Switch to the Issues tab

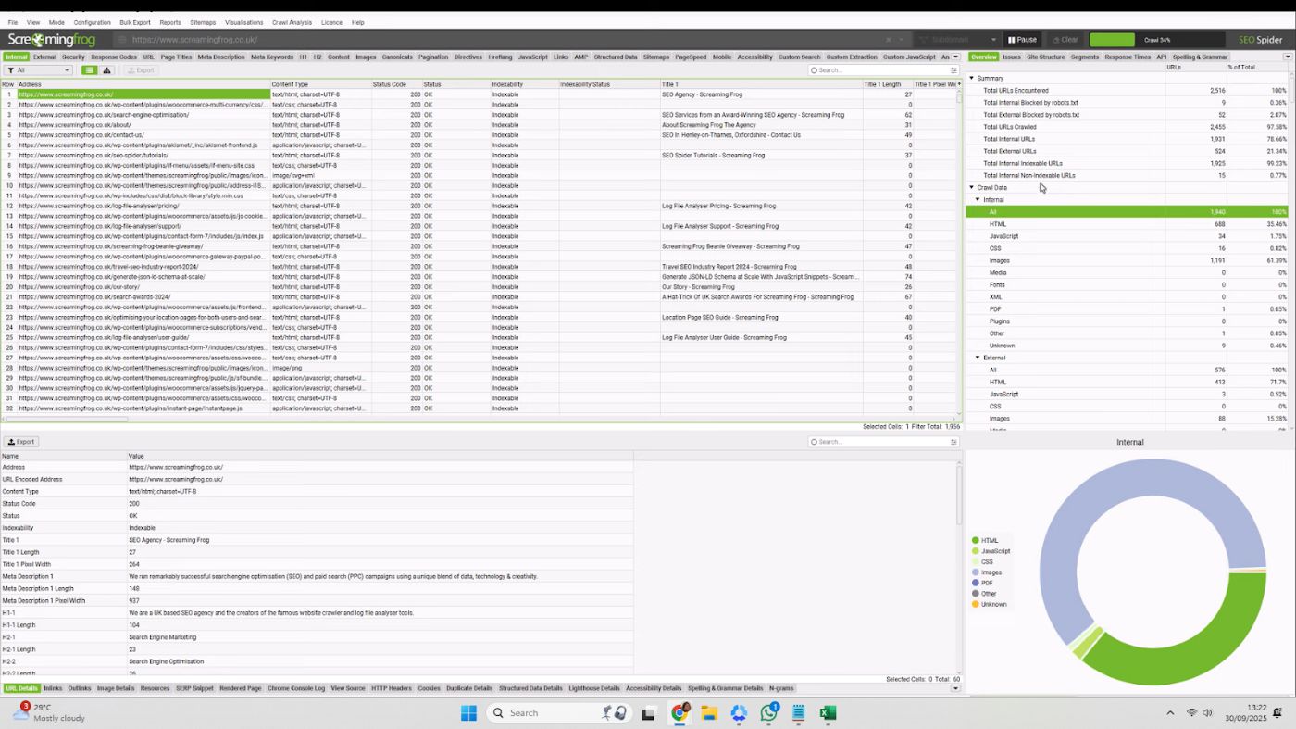pyautogui.click(x=1011, y=57)
